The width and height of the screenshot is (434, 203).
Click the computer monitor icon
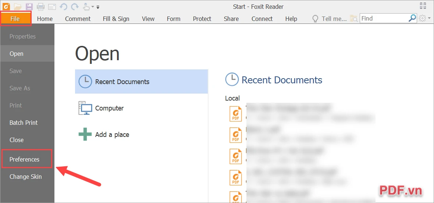(85, 108)
